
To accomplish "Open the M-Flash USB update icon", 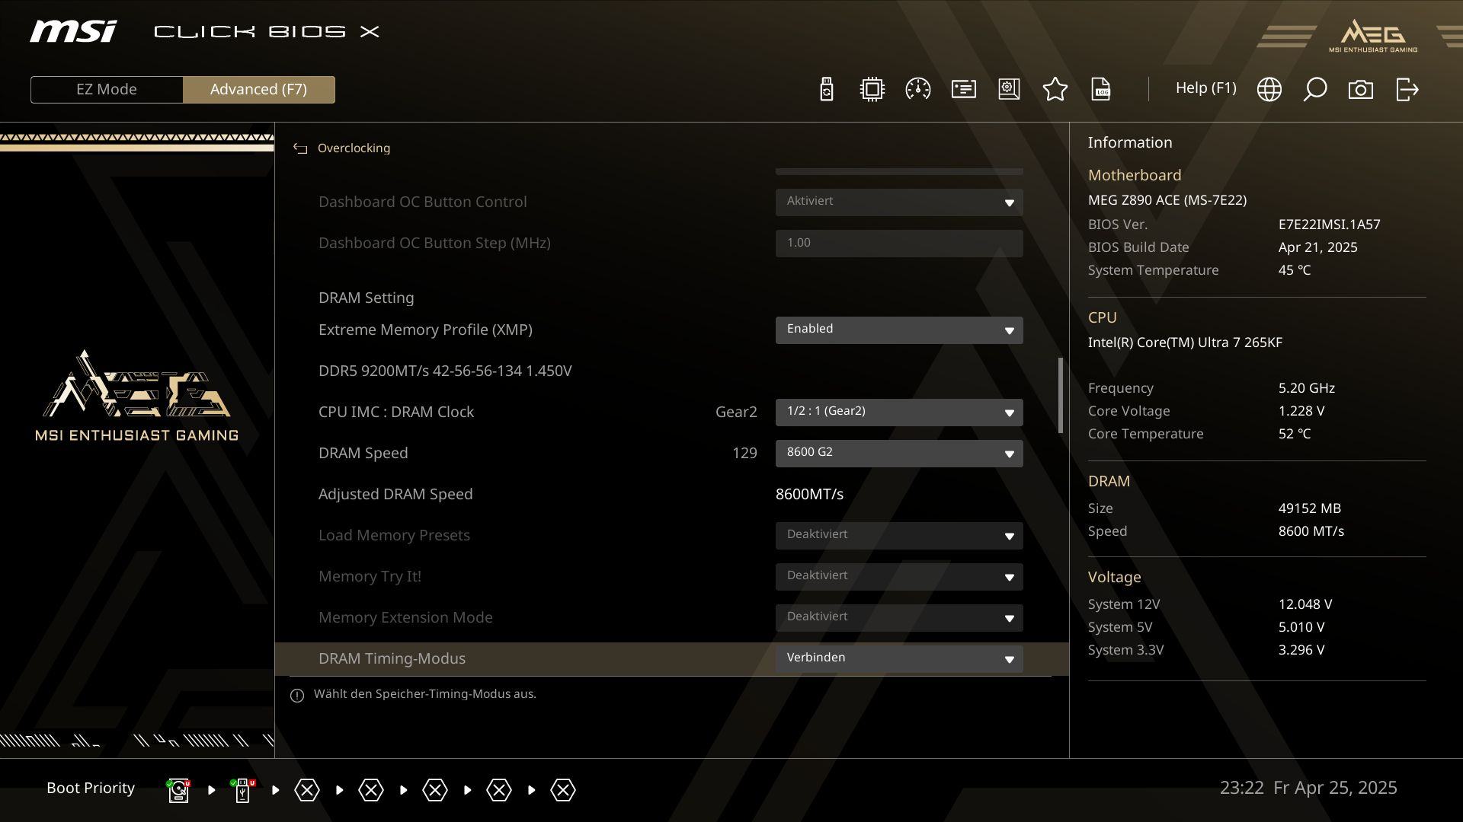I will click(827, 89).
